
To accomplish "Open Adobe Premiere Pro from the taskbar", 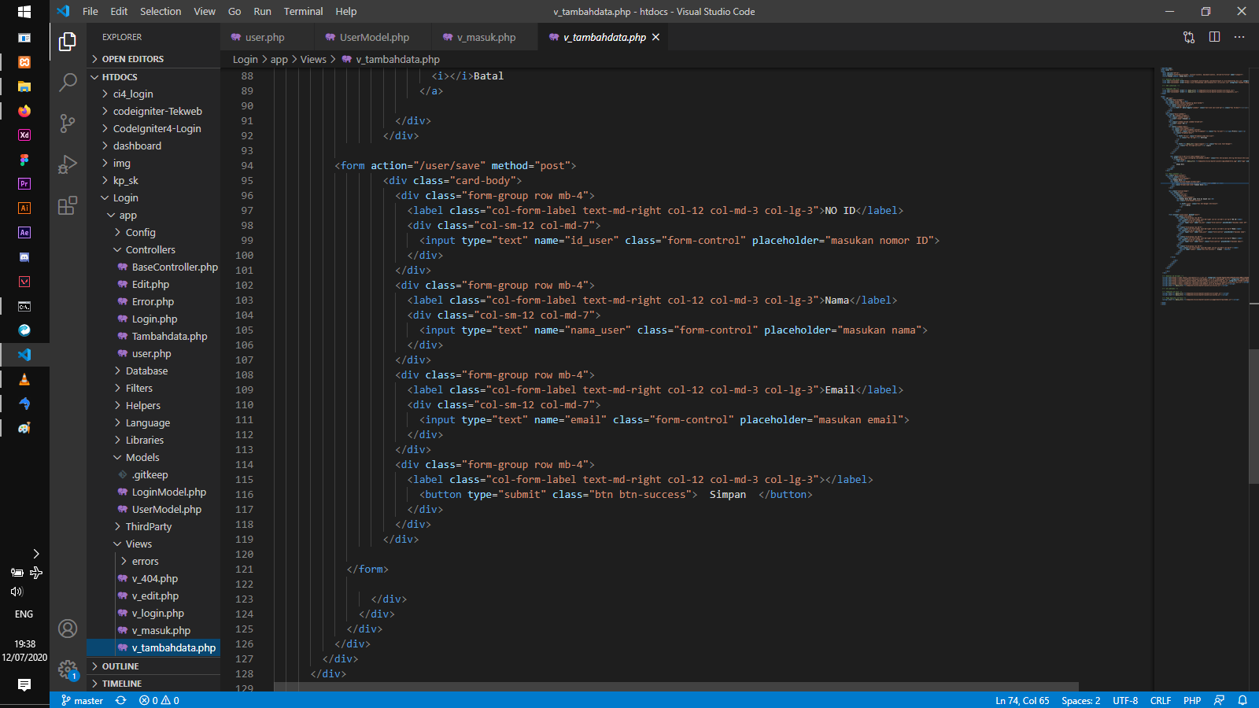I will 24,184.
